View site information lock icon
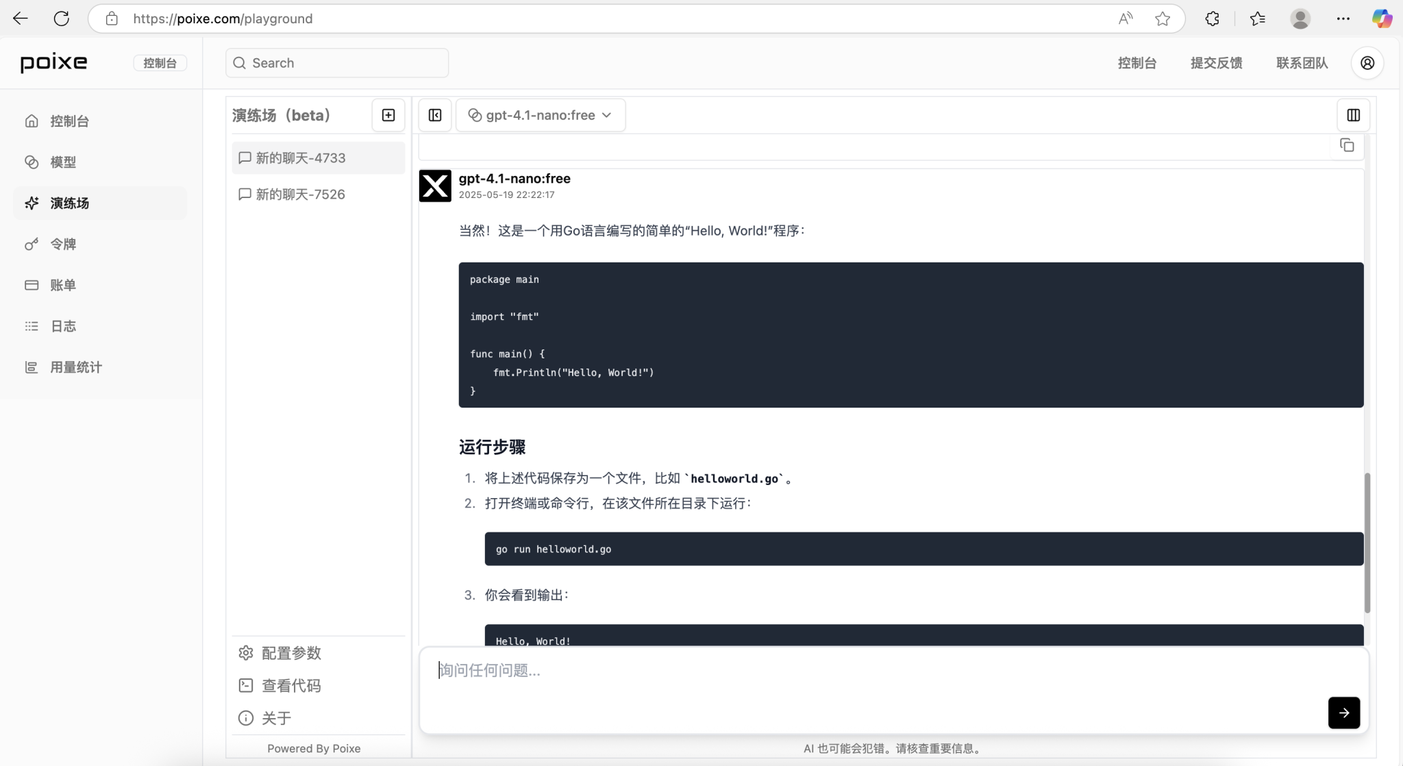 112,18
